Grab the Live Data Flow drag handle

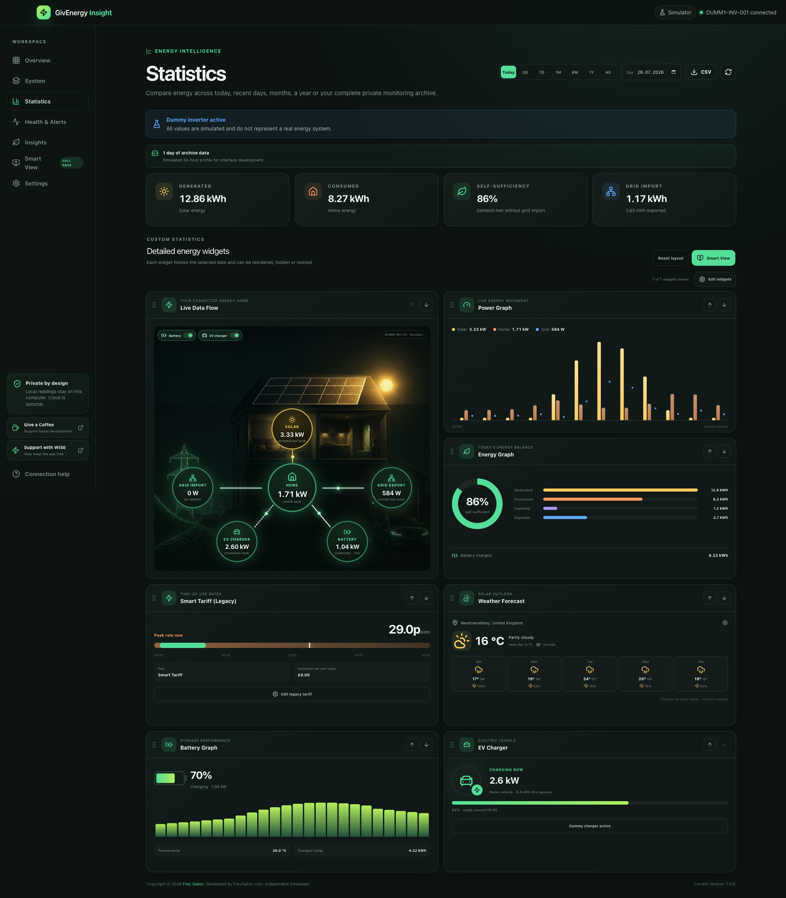click(154, 305)
